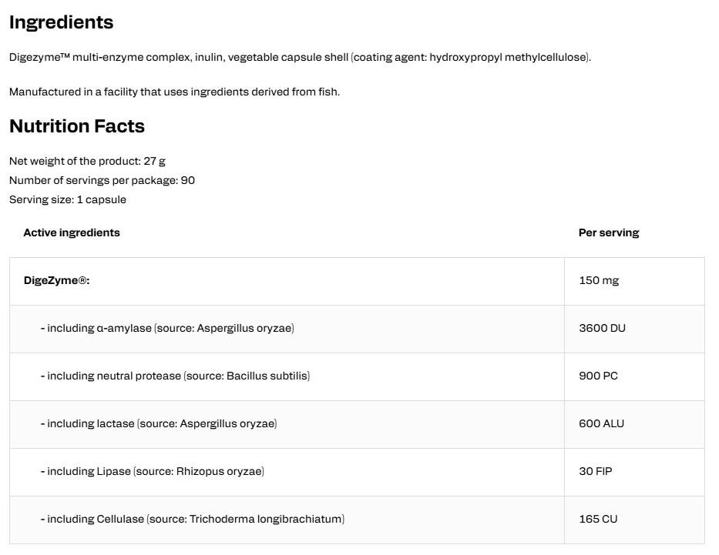Image resolution: width=719 pixels, height=555 pixels.
Task: Click the 150 mg value cell
Action: (x=634, y=281)
